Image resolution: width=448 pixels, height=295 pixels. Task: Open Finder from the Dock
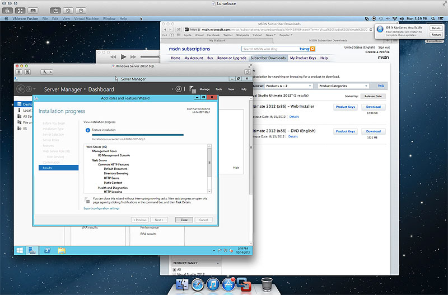click(x=182, y=284)
